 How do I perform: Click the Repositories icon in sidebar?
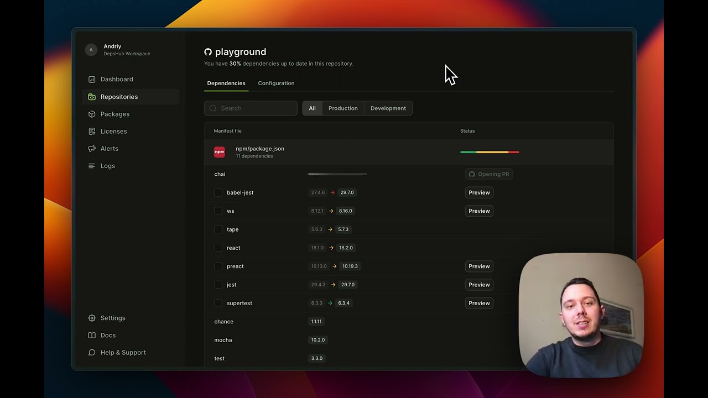pyautogui.click(x=92, y=97)
